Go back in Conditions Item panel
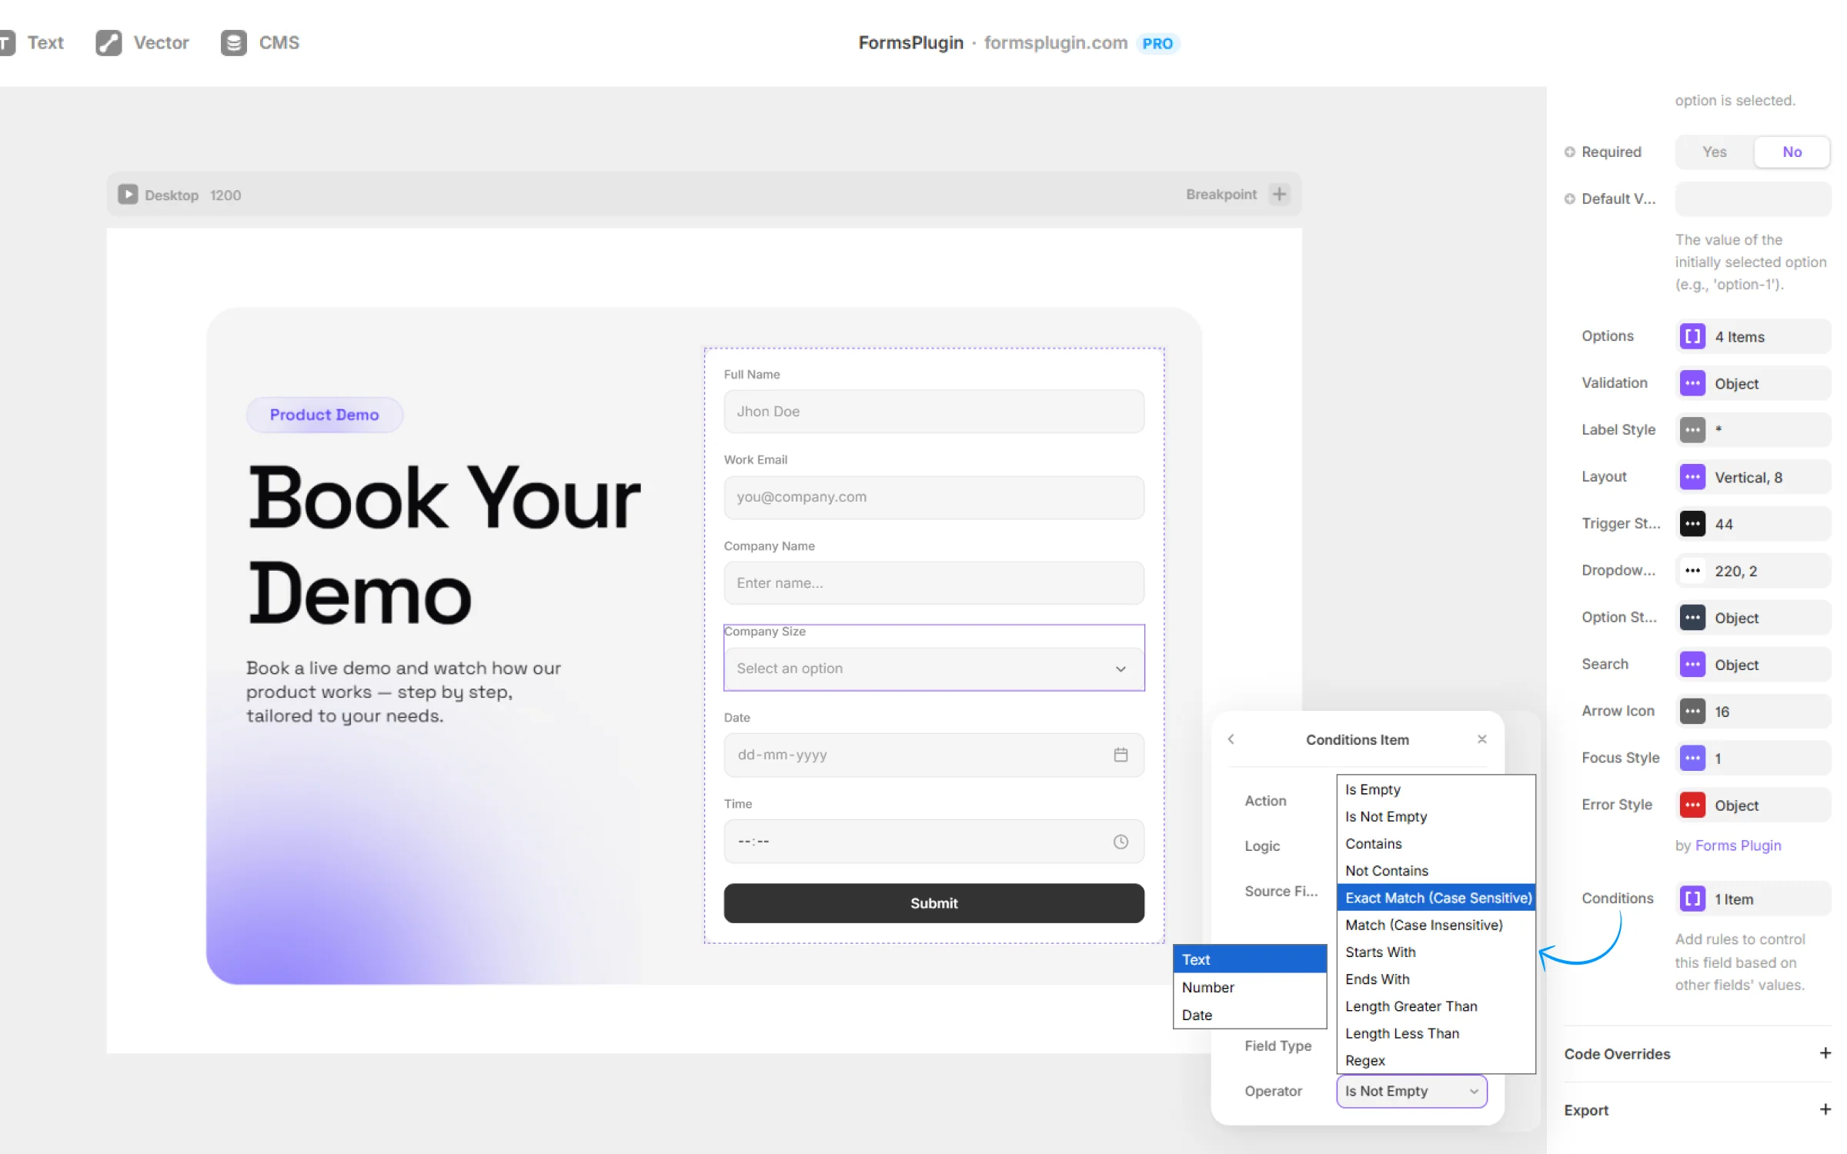This screenshot has width=1847, height=1154. [x=1231, y=739]
